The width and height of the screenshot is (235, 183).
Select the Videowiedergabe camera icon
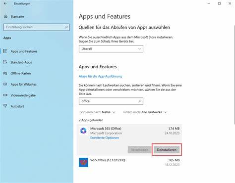pyautogui.click(x=5, y=95)
